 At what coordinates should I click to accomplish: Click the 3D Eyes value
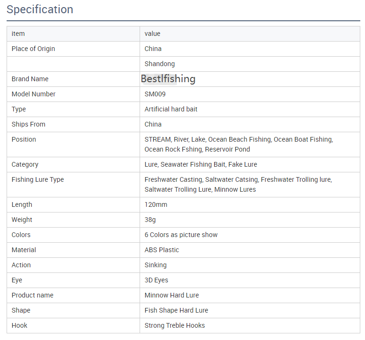tap(156, 280)
